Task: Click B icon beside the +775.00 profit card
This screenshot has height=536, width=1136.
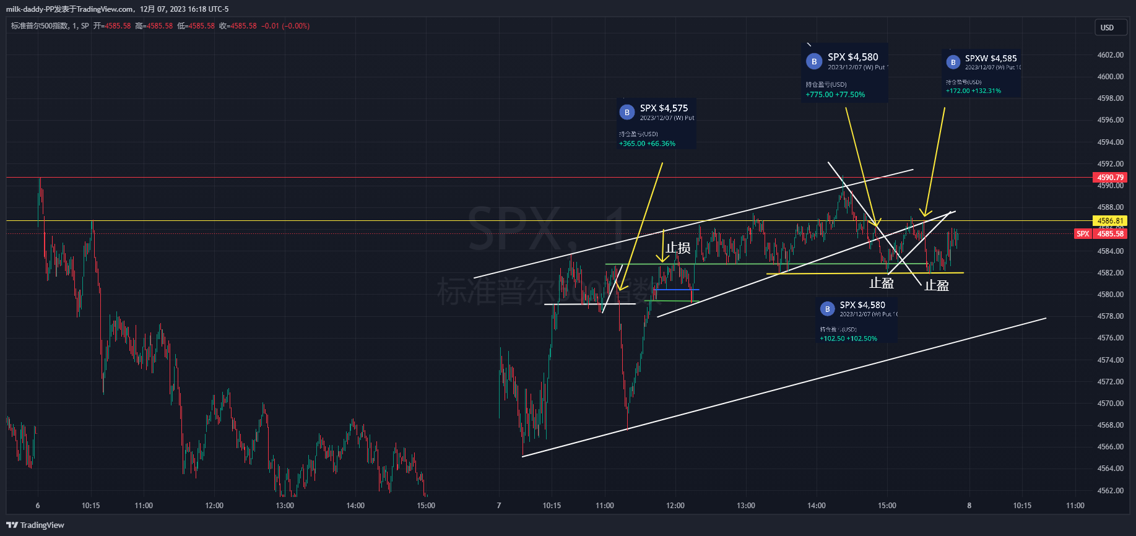Action: [x=814, y=61]
